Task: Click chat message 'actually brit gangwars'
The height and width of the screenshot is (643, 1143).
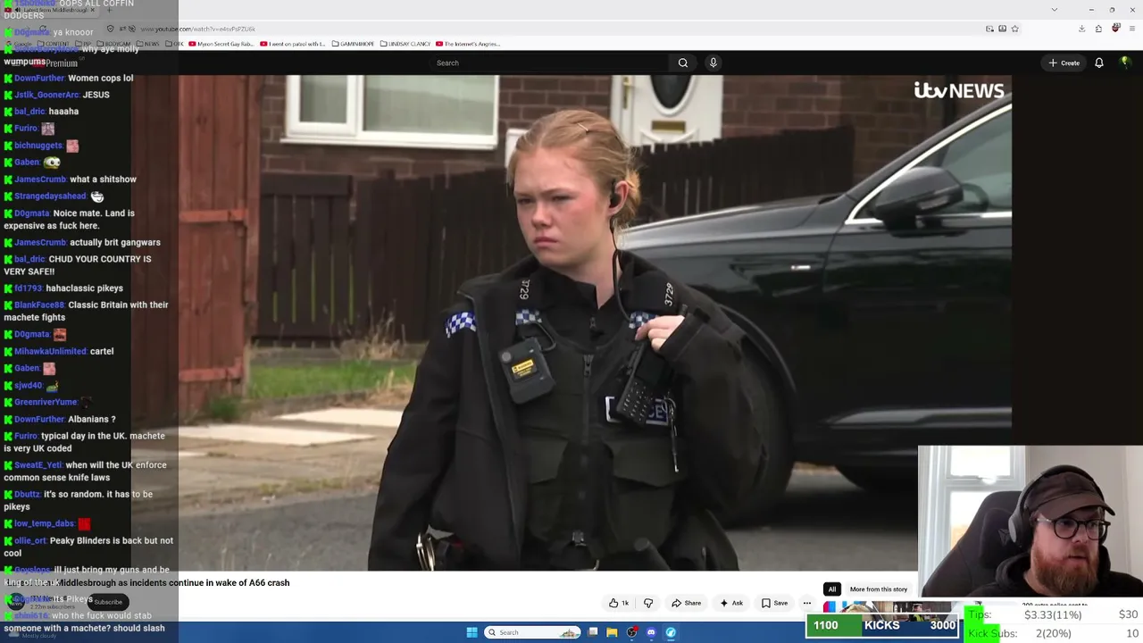Action: pos(114,243)
